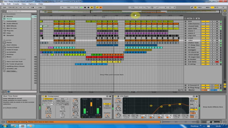Click the TAP tempo button
The image size is (228, 128).
(x=4, y=7)
